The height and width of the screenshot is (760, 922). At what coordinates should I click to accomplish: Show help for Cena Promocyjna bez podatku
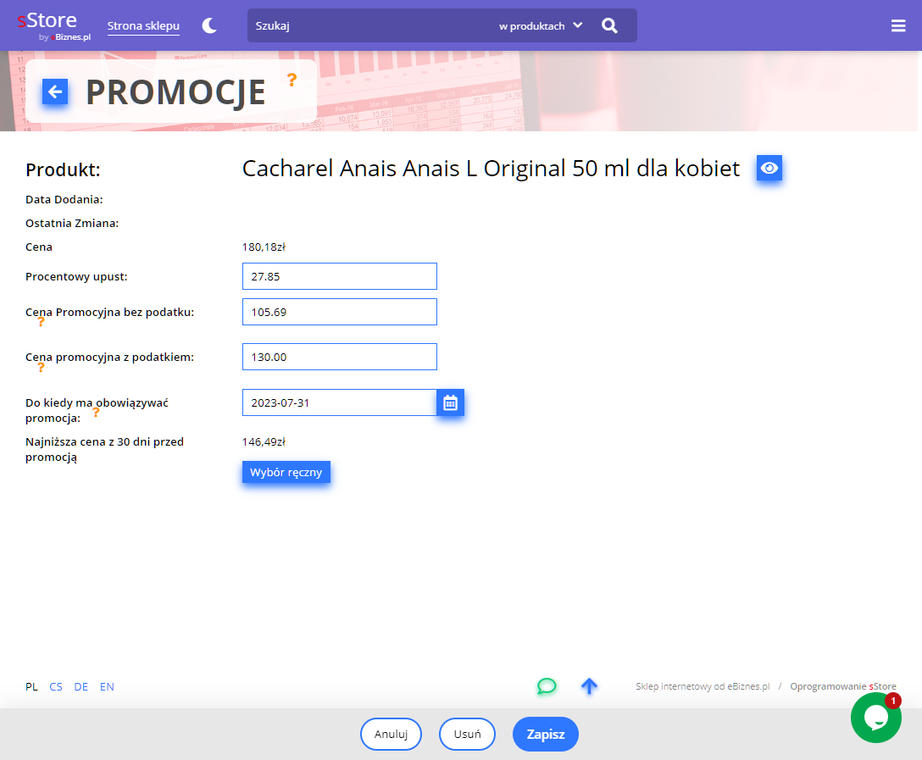[x=42, y=321]
